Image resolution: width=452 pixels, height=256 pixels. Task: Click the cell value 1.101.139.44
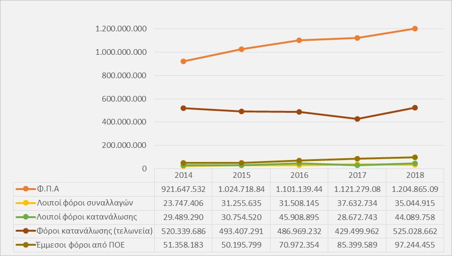point(299,189)
